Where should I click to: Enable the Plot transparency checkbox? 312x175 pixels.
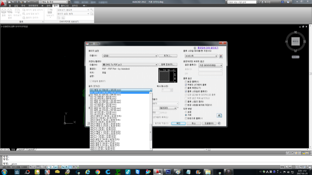coord(186,88)
